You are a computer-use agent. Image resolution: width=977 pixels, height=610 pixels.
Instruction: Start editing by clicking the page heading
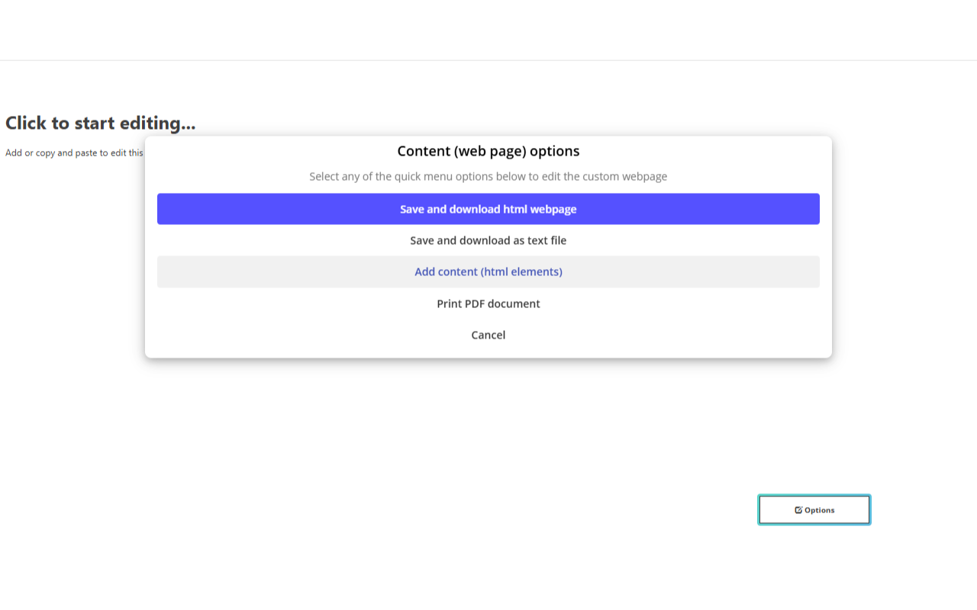point(100,123)
